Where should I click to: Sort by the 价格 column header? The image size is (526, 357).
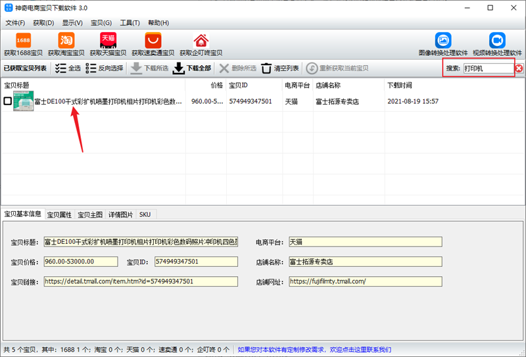206,85
